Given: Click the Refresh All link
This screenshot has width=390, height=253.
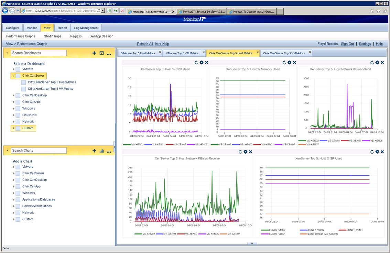Looking at the screenshot, I should pos(145,44).
